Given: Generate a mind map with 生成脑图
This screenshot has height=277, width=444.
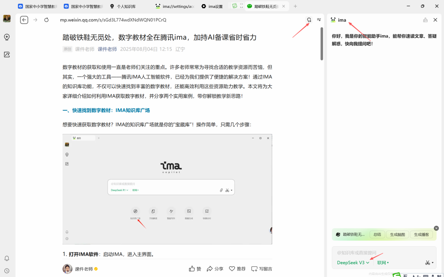Looking at the screenshot, I should coord(397,234).
